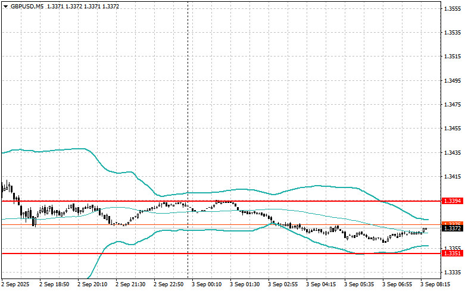465x291 pixels.
Task: Click the 3 Sep 01:30 time label
Action: pos(245,284)
